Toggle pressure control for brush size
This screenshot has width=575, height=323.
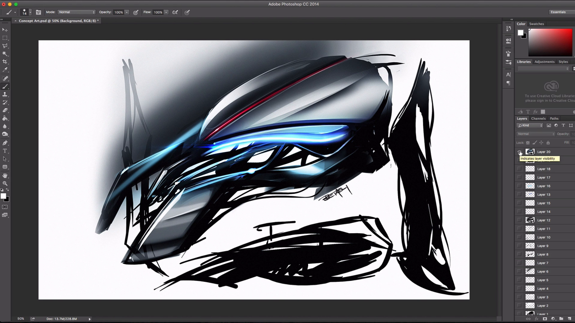187,12
